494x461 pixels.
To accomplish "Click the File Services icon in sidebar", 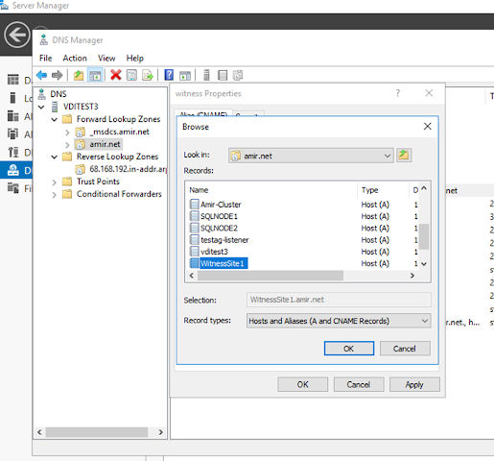I will point(12,188).
